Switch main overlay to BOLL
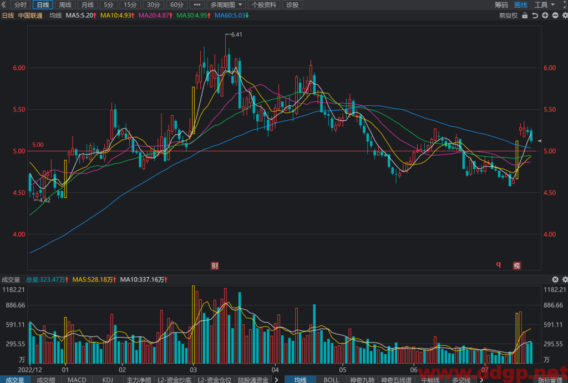This screenshot has height=383, width=568. point(331,380)
